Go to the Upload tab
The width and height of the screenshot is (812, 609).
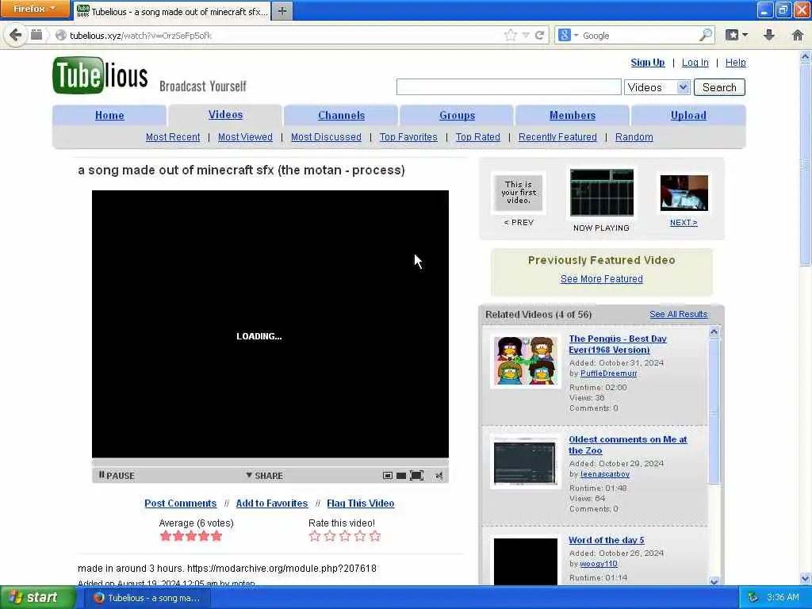[x=688, y=116]
